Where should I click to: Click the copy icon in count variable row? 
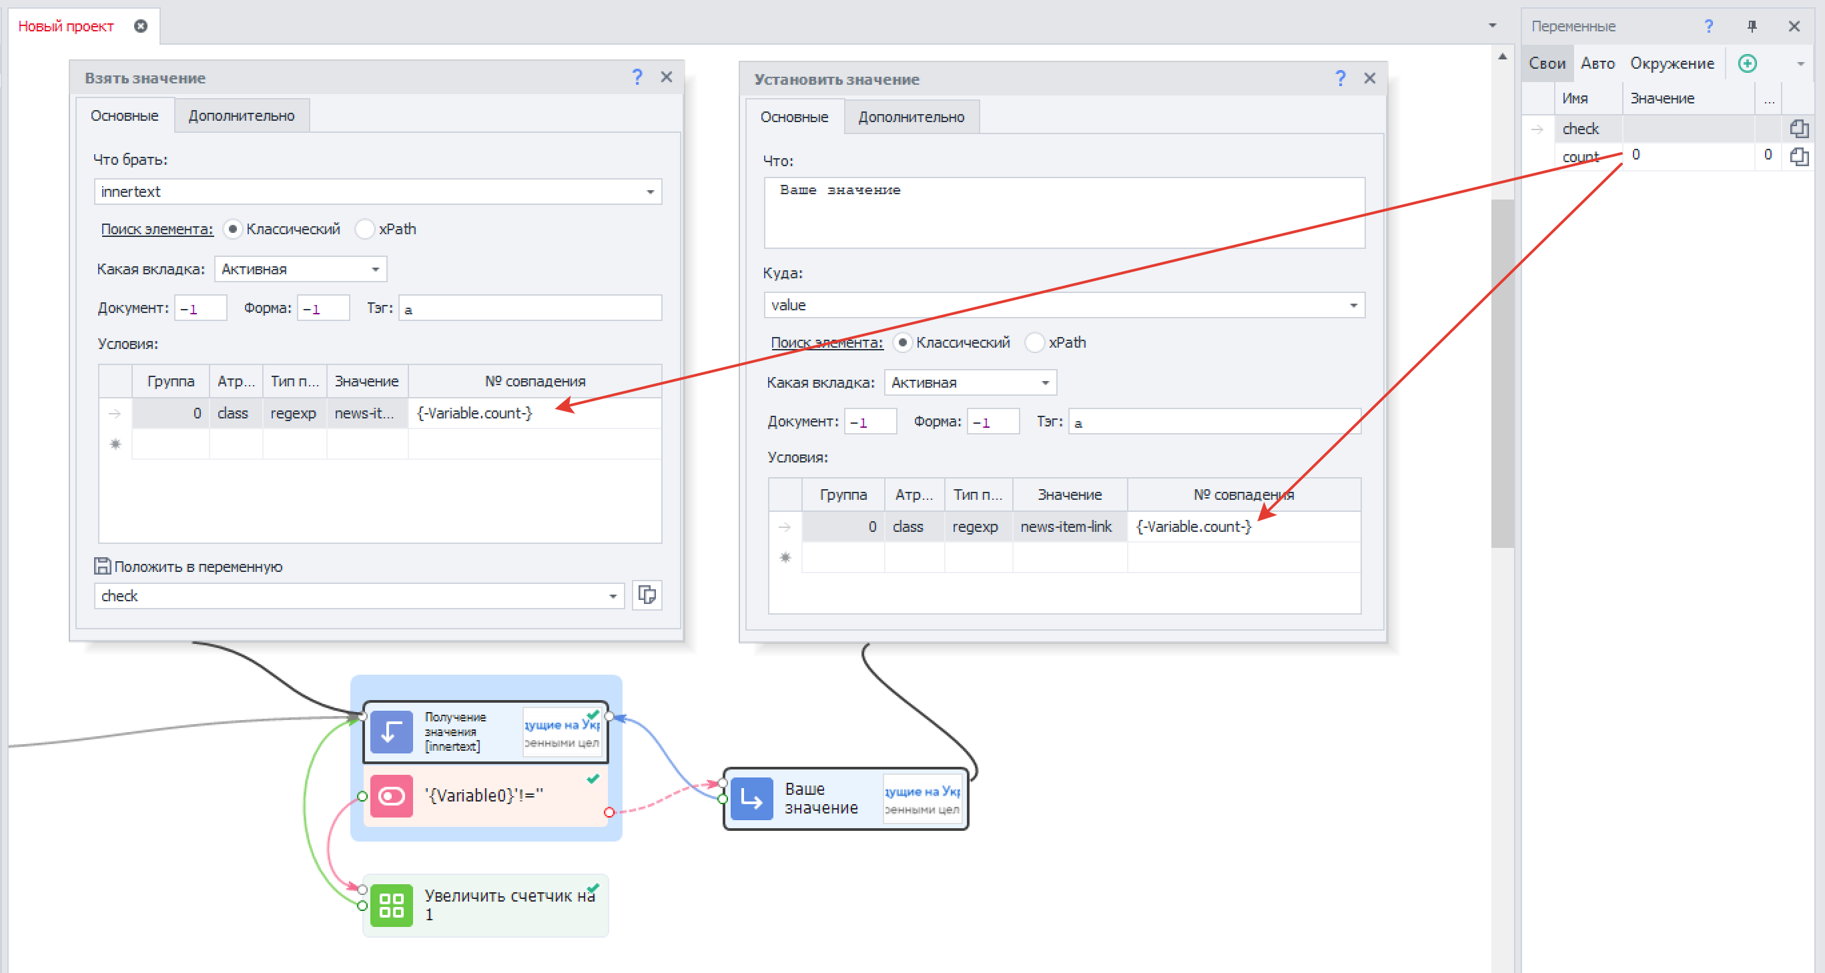pyautogui.click(x=1799, y=156)
